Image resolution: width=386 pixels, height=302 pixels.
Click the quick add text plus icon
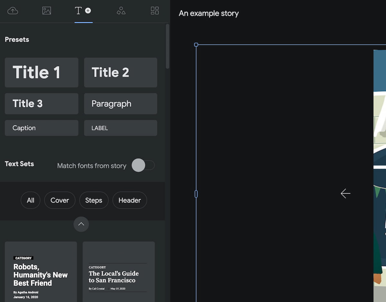88,11
